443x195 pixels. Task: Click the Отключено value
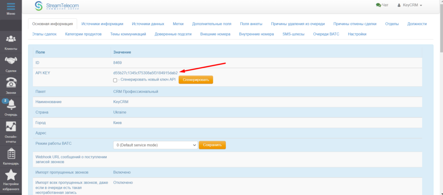tap(123, 182)
